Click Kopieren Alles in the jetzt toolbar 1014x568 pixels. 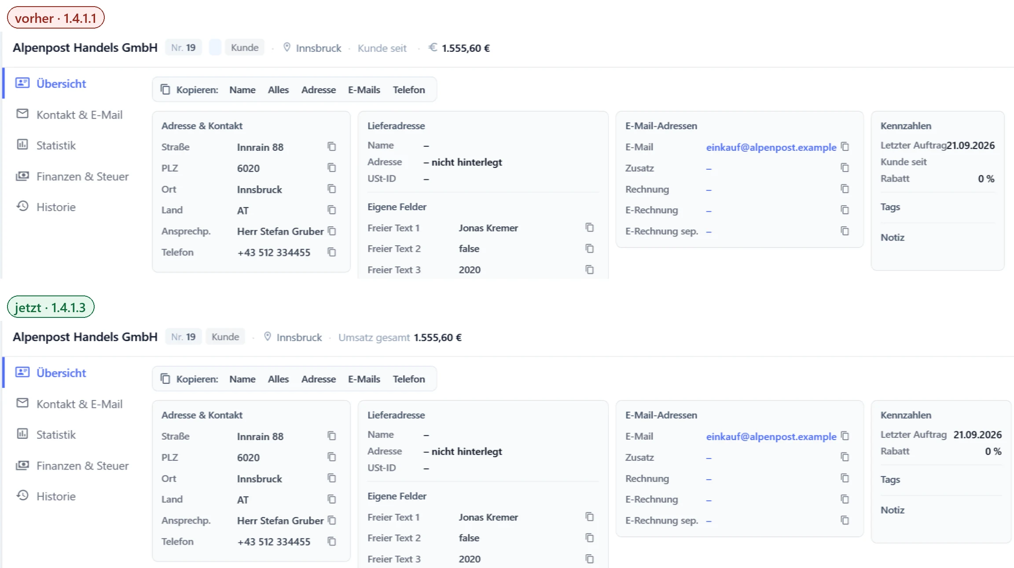tap(278, 379)
